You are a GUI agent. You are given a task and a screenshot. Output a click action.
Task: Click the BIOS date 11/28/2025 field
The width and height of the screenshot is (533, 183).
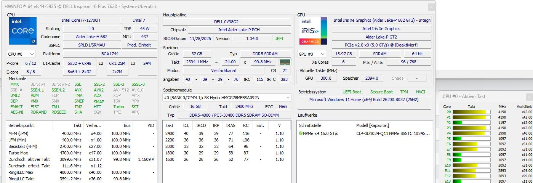pos(201,39)
